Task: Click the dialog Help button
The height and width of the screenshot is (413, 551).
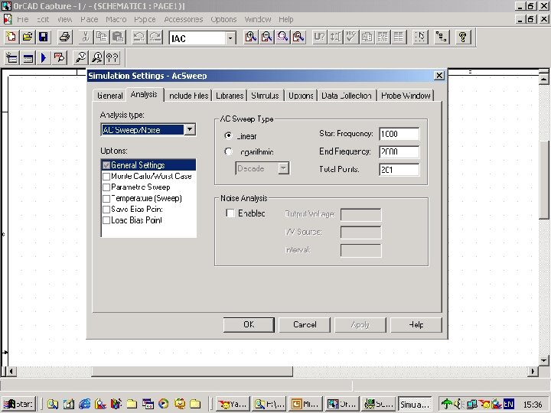Action: [416, 325]
